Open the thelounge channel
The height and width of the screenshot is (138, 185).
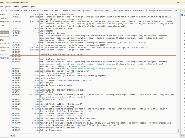pyautogui.click(x=4, y=58)
